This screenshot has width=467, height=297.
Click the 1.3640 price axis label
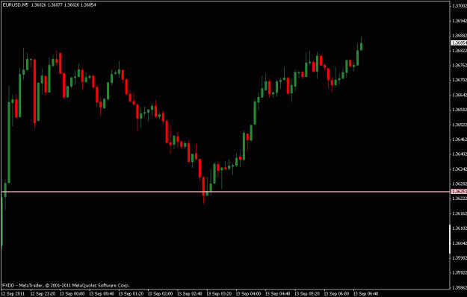460,154
